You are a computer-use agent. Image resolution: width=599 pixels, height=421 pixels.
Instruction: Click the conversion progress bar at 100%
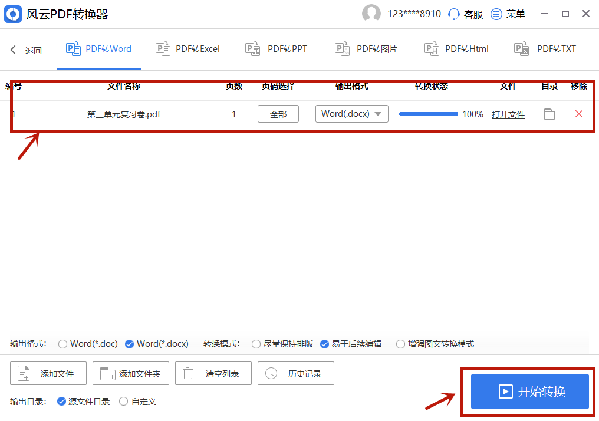[x=428, y=114]
